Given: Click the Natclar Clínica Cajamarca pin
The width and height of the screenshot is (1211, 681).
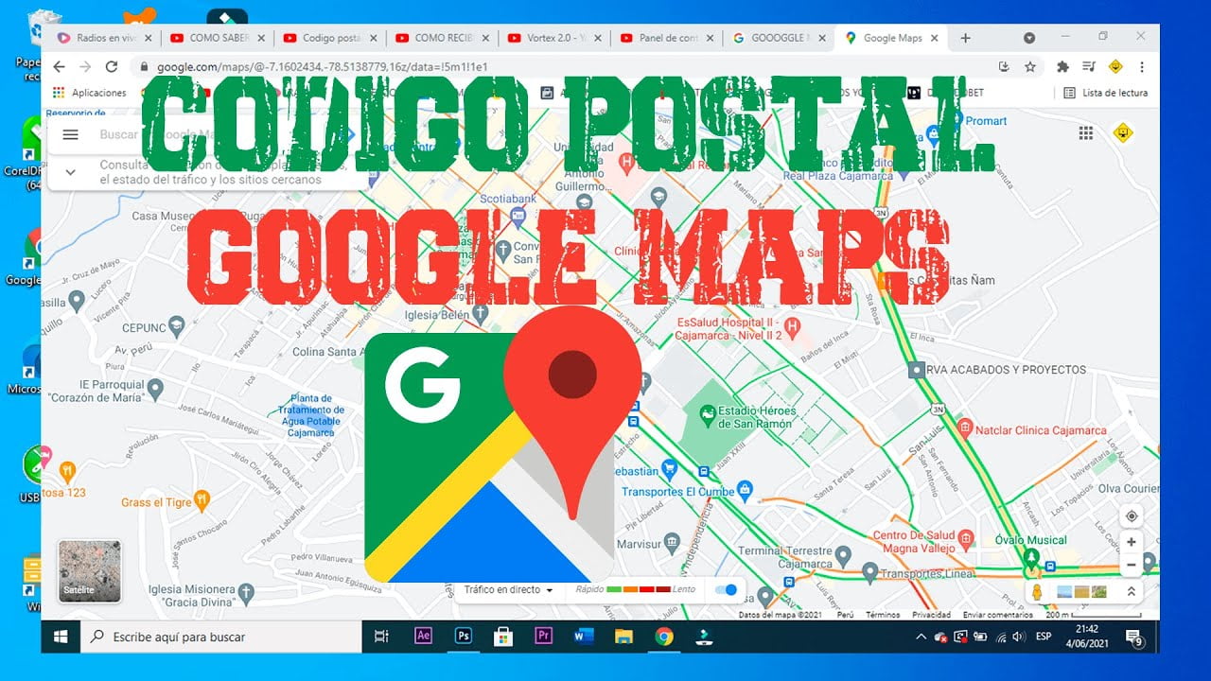Looking at the screenshot, I should click(x=964, y=428).
